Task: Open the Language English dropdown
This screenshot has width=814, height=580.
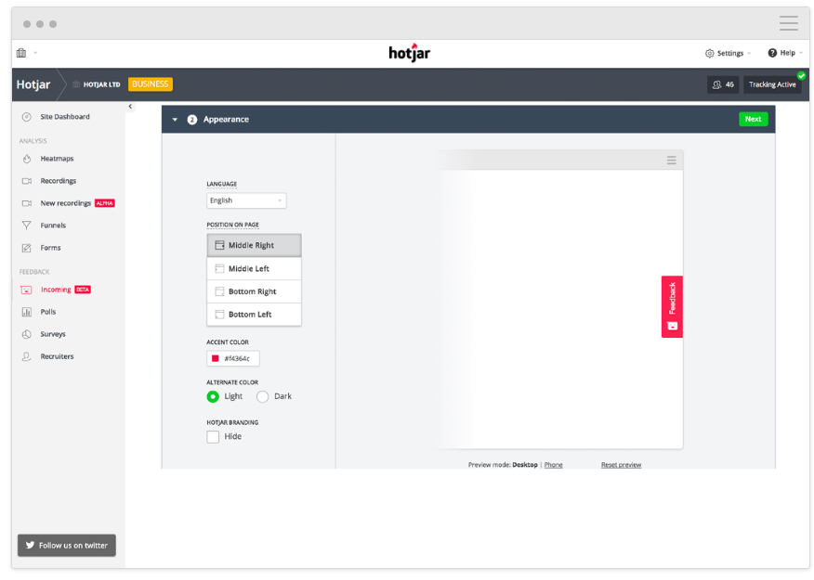Action: (246, 200)
